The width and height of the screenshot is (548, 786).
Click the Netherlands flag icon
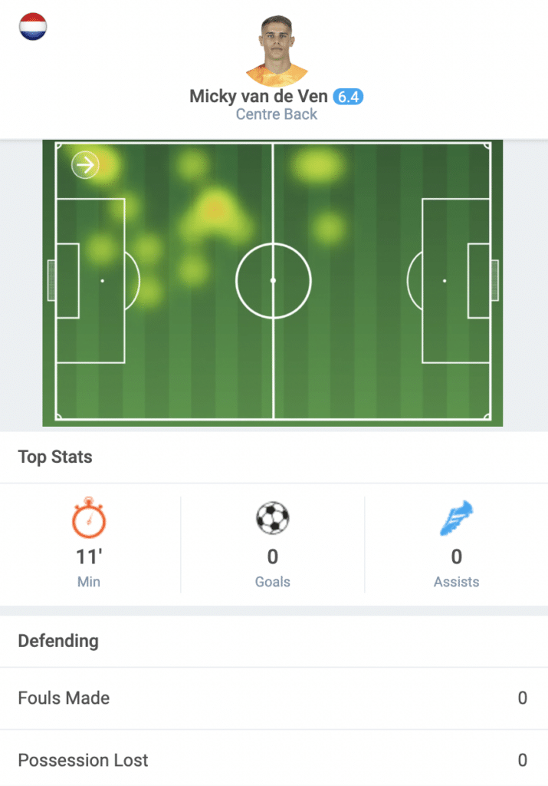pos(33,26)
